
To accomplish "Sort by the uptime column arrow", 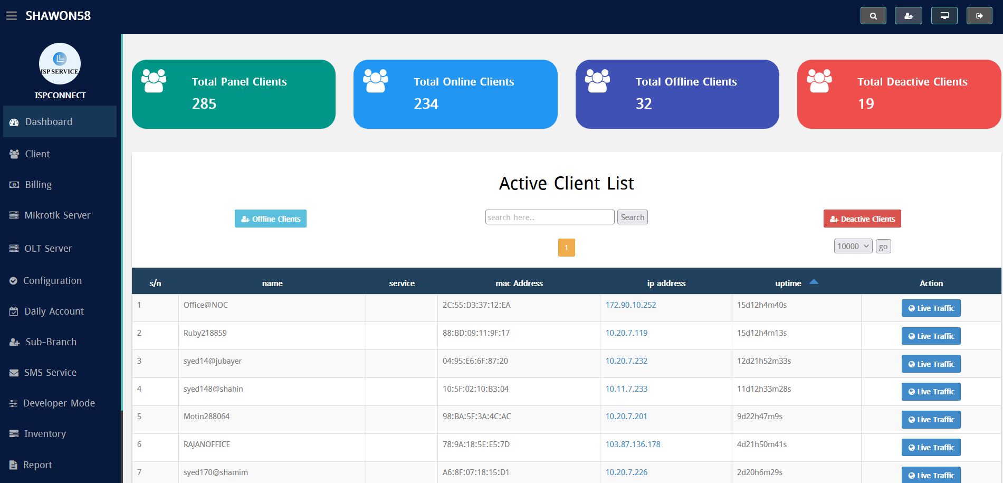I will 814,282.
